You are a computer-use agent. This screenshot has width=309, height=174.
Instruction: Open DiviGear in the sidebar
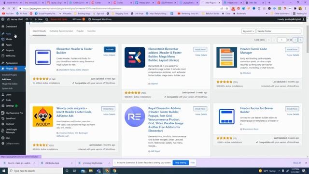click(x=10, y=124)
